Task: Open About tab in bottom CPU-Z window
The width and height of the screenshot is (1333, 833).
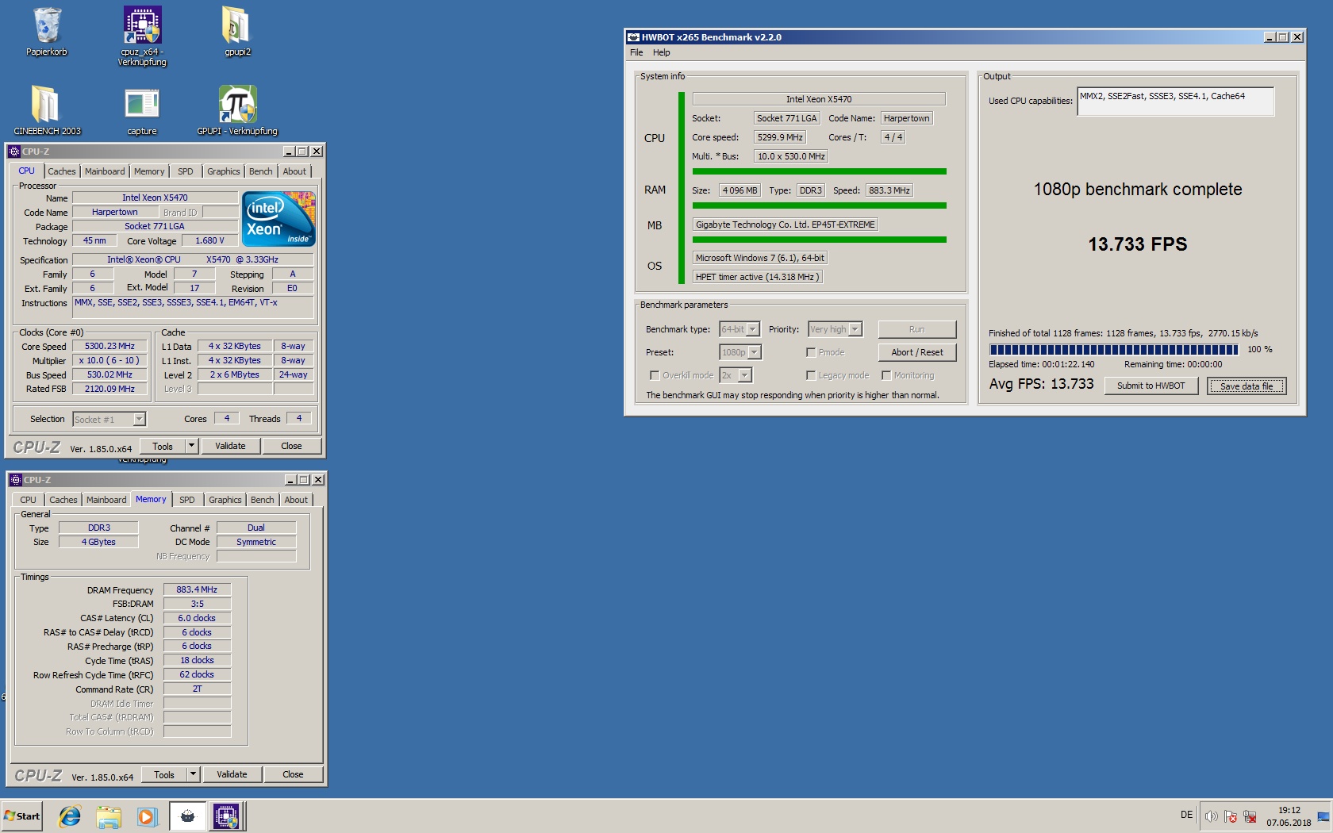Action: click(296, 500)
